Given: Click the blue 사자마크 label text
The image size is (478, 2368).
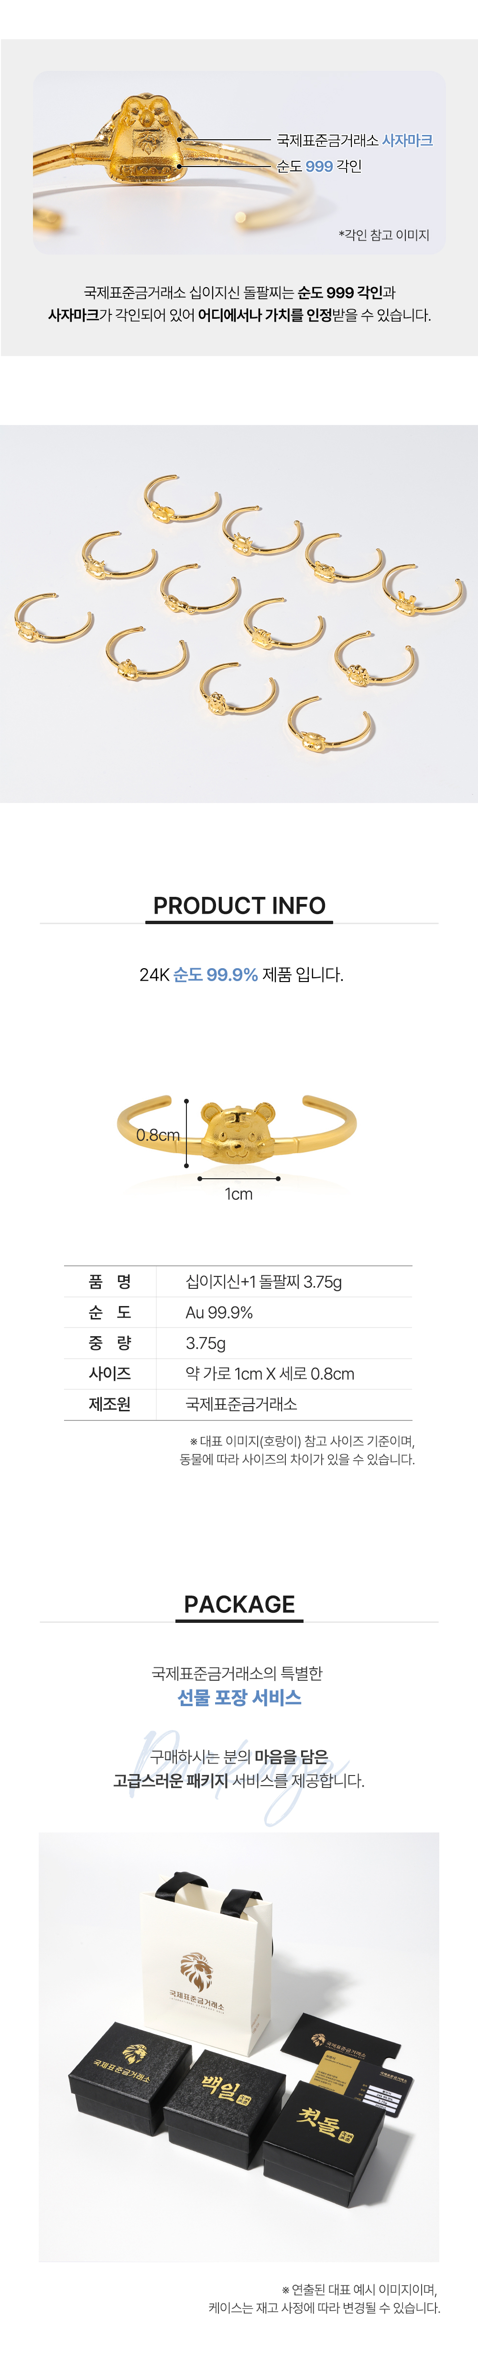Looking at the screenshot, I should [x=407, y=141].
